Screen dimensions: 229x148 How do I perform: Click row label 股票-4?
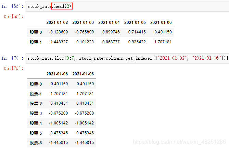(36, 123)
